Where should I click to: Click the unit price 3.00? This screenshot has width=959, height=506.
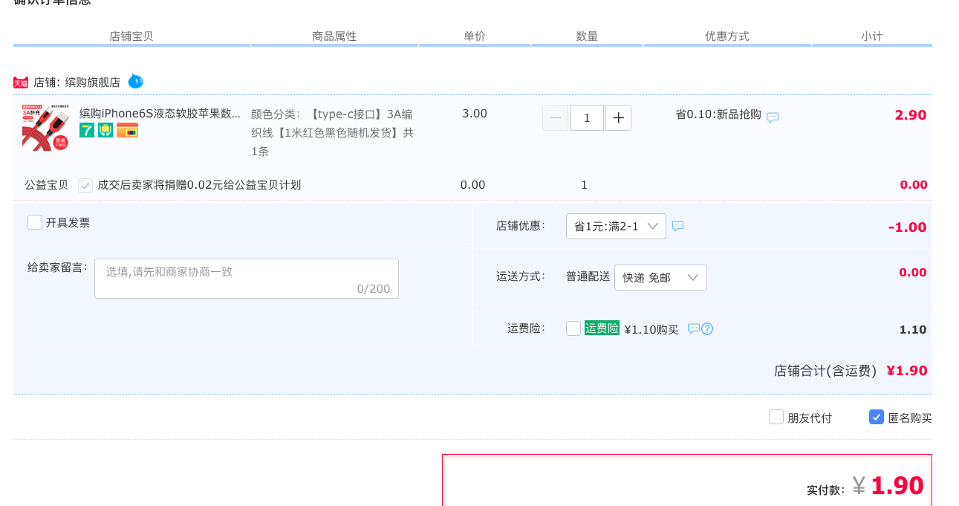tap(475, 114)
